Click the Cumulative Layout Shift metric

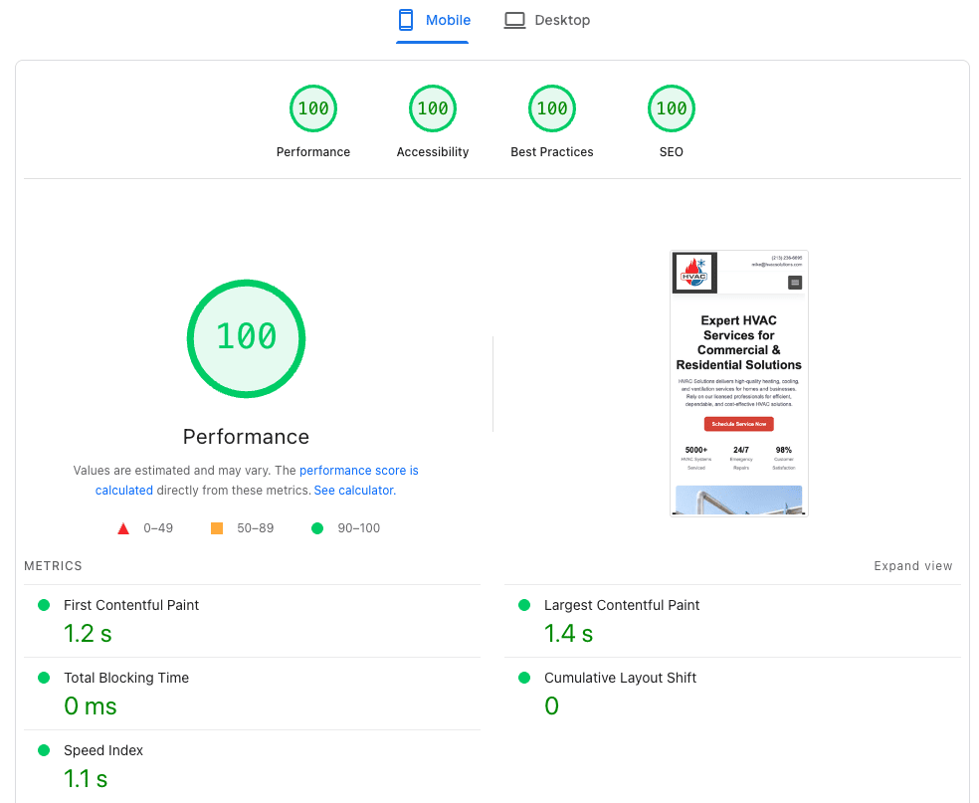tap(620, 678)
